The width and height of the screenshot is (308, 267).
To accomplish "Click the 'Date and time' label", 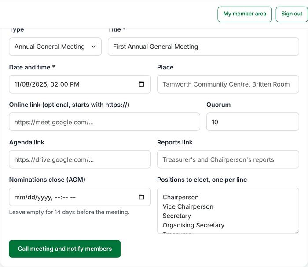I will [x=32, y=67].
